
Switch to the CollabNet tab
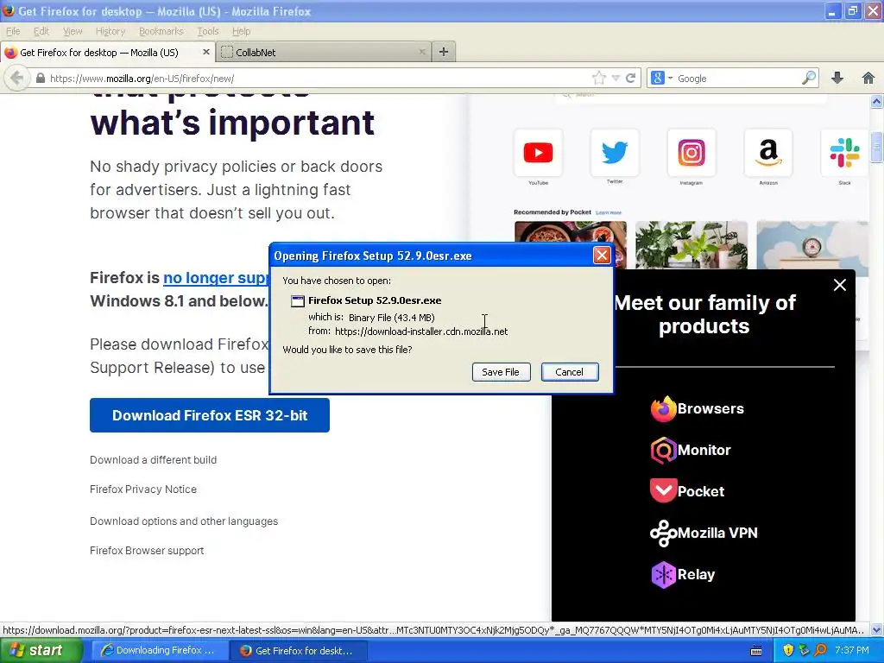(x=323, y=52)
